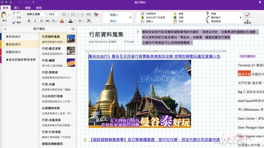Switch to the 常用 tab
264x148 pixels.
coord(6,8)
